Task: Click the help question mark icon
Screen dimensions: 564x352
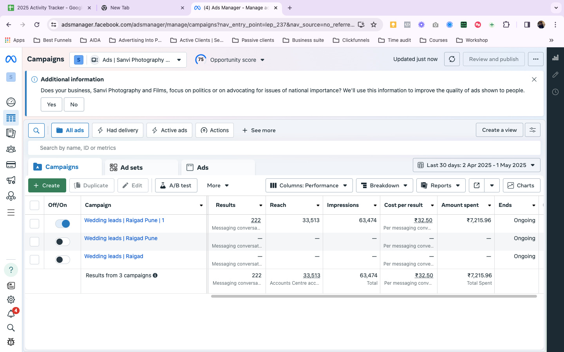Action: pos(11,270)
